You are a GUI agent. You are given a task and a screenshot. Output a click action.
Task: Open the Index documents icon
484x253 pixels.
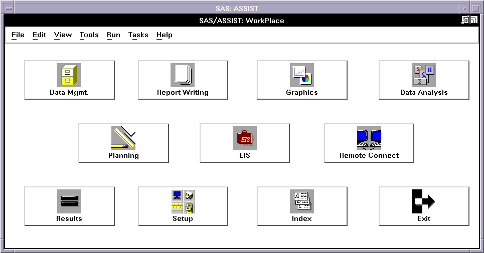(301, 202)
